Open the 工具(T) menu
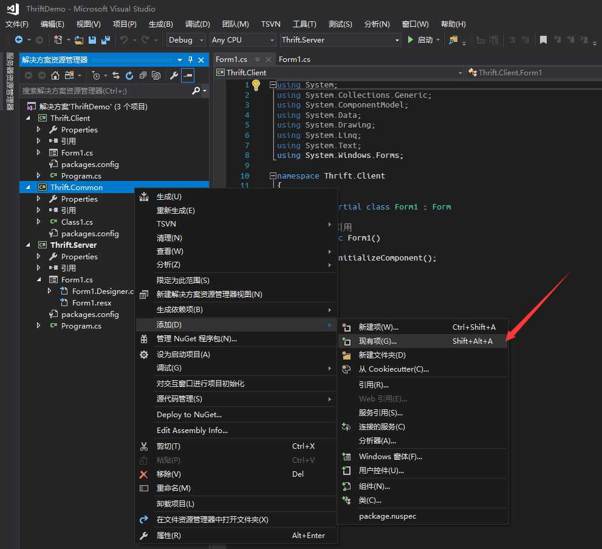The image size is (602, 549). 304,24
